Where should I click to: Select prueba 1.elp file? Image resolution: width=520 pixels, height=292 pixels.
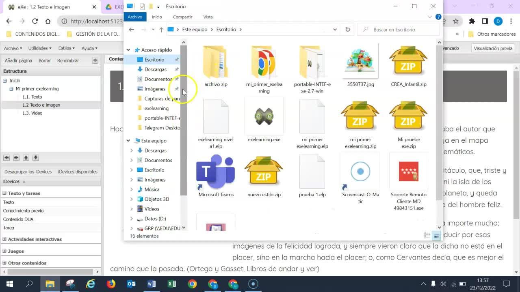pos(312,176)
